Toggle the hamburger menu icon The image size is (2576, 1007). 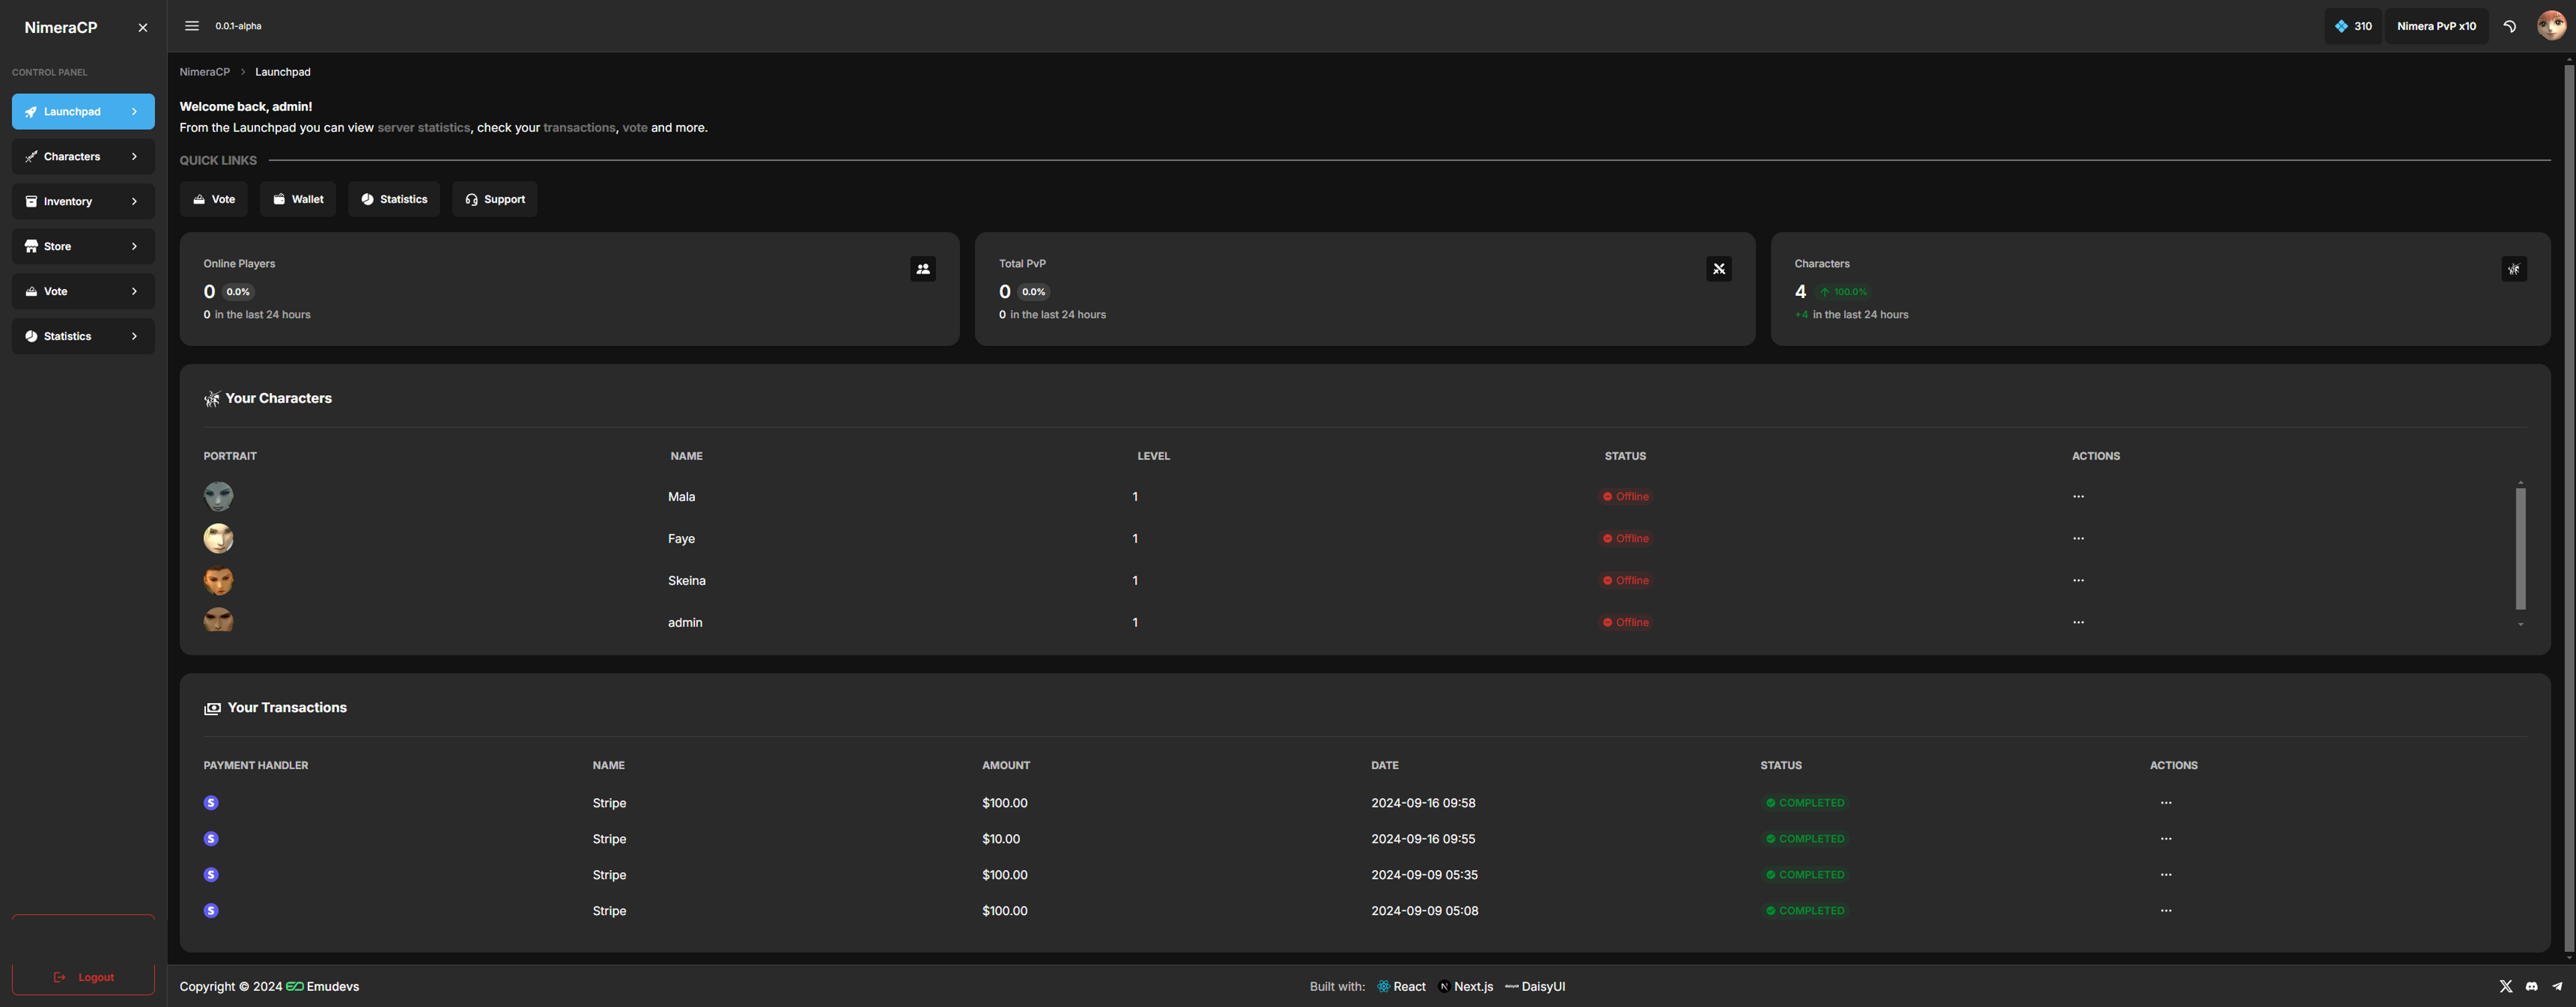(x=192, y=26)
